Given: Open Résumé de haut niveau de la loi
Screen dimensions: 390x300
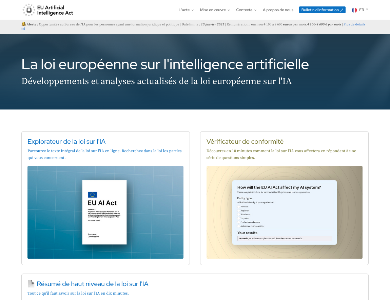Looking at the screenshot, I should point(92,284).
